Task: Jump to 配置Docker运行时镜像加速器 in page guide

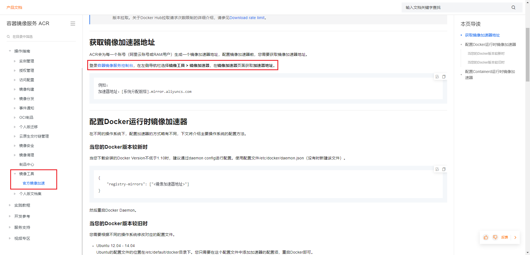Action: tap(490, 44)
